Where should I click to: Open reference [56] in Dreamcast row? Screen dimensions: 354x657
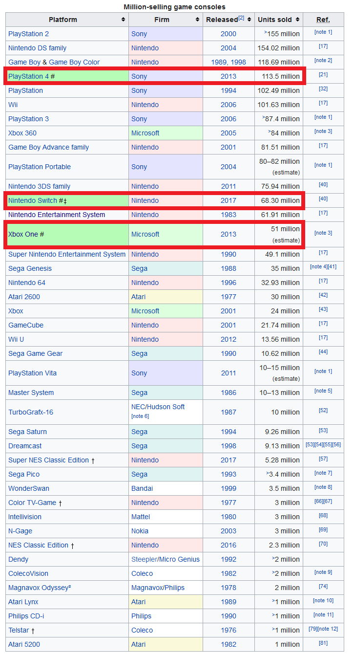(336, 444)
